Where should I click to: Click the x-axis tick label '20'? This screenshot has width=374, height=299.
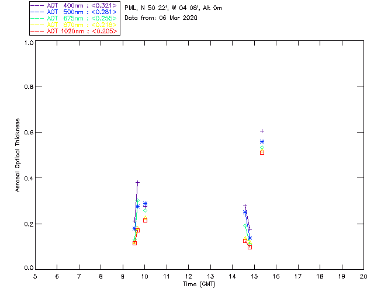tap(363, 276)
